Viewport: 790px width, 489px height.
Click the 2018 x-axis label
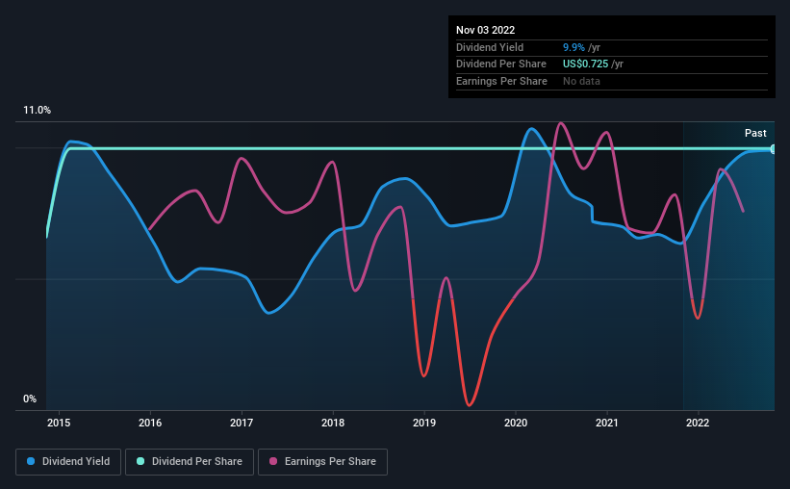pos(333,423)
